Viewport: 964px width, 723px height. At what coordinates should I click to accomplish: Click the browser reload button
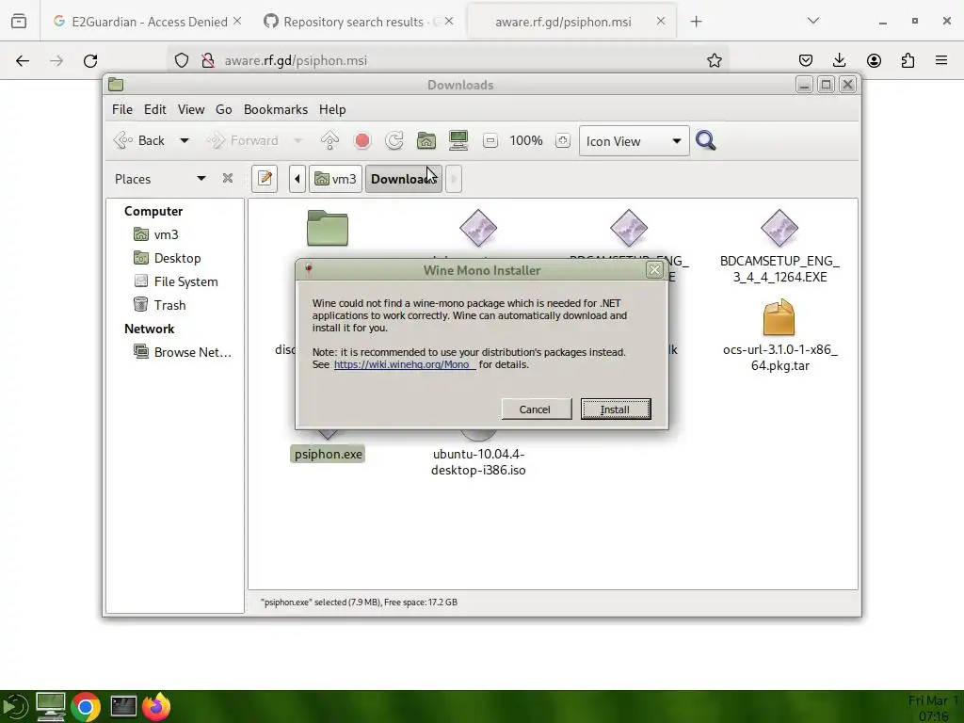pyautogui.click(x=90, y=60)
